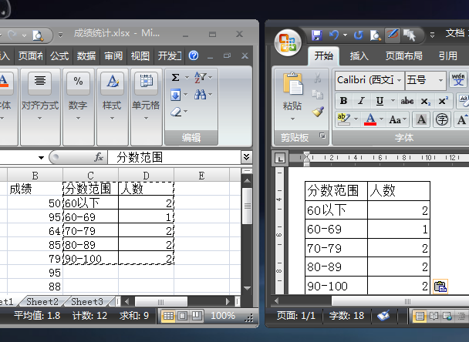469x342 pixels.
Task: Toggle superscript in Word
Action: click(x=443, y=101)
